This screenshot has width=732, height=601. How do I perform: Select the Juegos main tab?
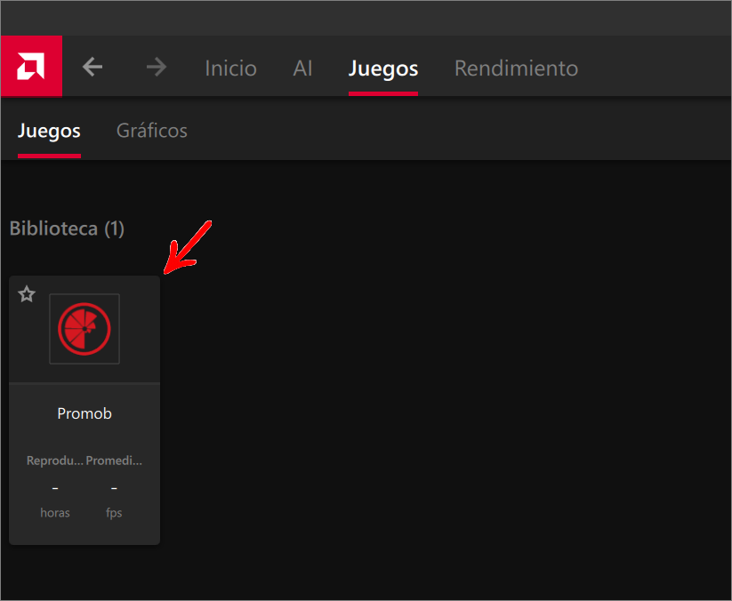(x=383, y=69)
